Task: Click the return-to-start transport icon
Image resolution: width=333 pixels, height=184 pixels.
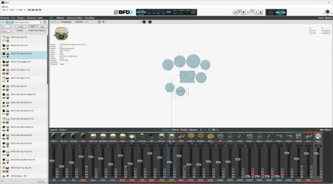Action: click(x=235, y=12)
